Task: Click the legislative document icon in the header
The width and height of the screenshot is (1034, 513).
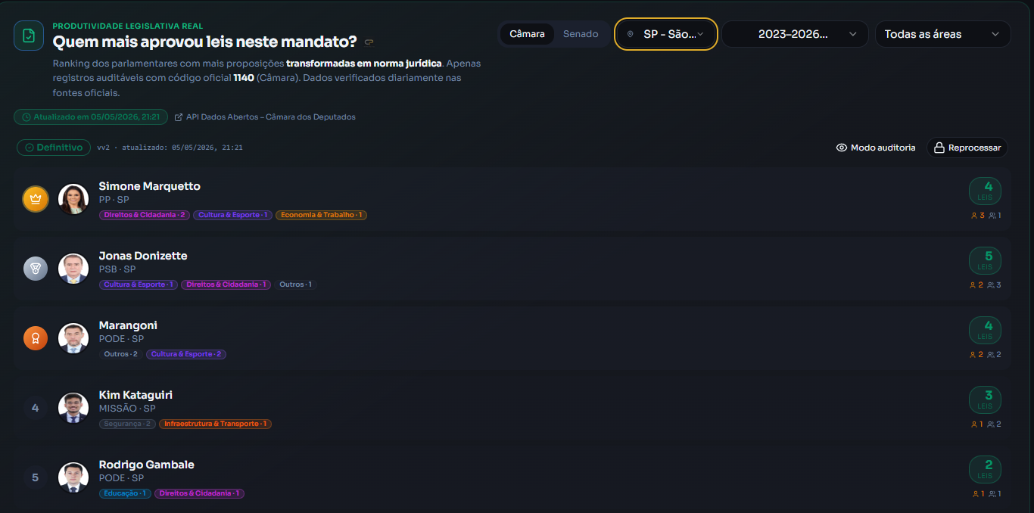Action: click(x=29, y=36)
